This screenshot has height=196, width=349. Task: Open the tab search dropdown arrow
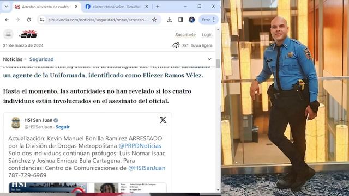(x=6, y=7)
